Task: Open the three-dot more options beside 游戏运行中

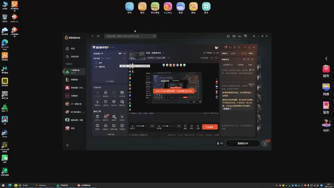Action: click(265, 143)
